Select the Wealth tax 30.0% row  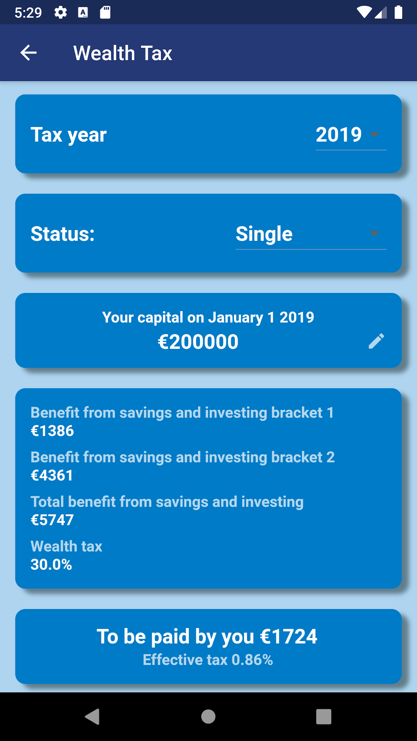point(66,555)
